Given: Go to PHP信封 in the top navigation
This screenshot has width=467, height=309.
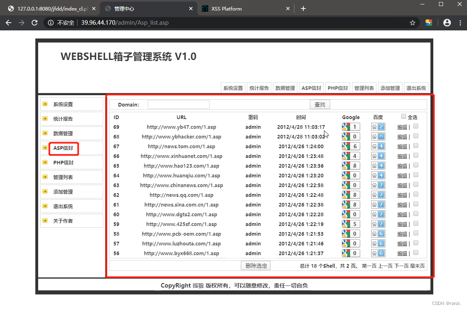Looking at the screenshot, I should (x=337, y=88).
